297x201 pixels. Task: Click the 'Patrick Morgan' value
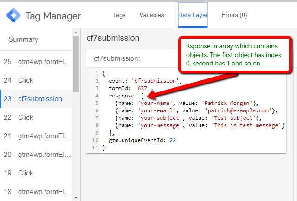228,103
